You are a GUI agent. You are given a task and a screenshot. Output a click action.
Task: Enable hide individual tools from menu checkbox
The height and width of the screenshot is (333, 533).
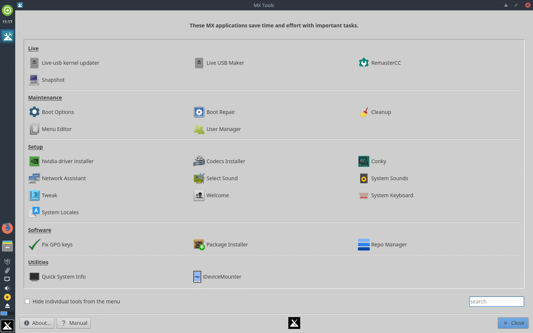click(x=27, y=302)
